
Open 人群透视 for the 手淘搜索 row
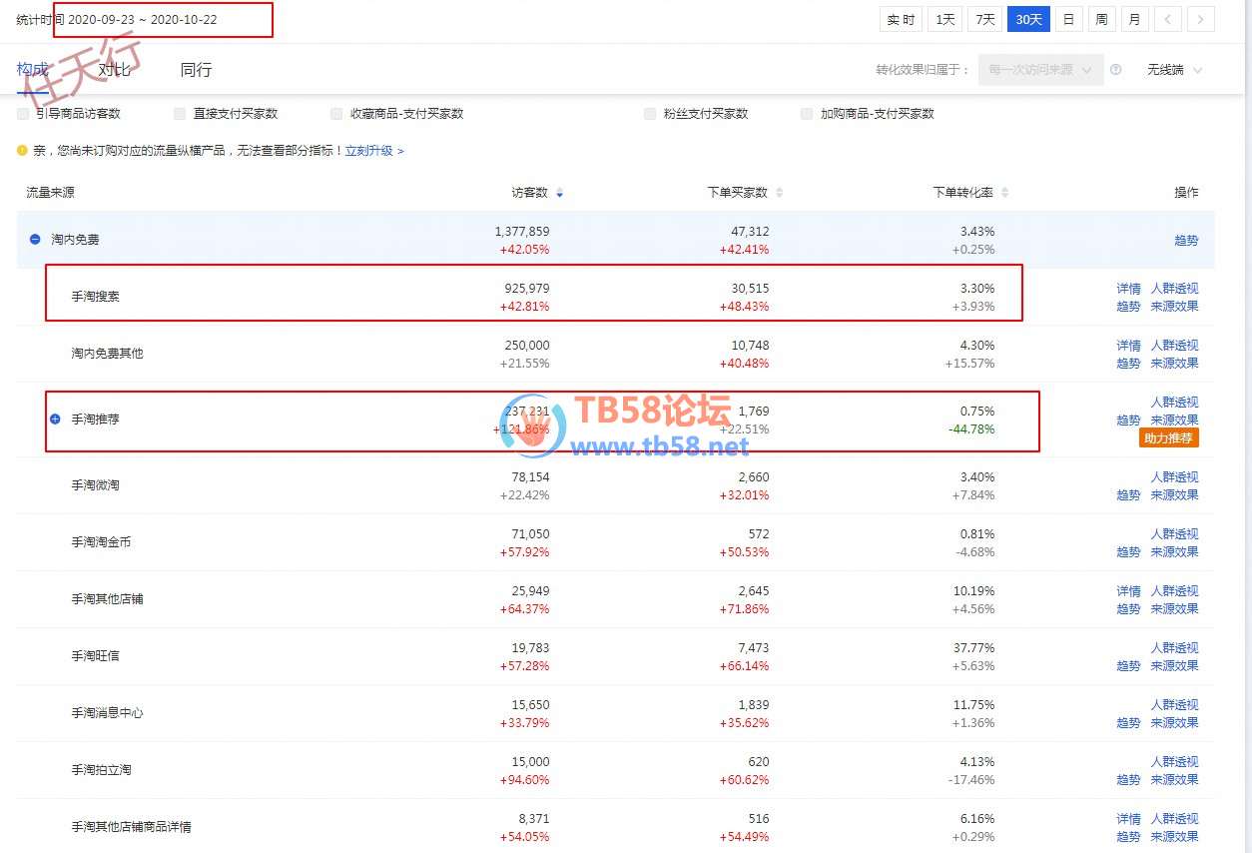click(x=1174, y=289)
